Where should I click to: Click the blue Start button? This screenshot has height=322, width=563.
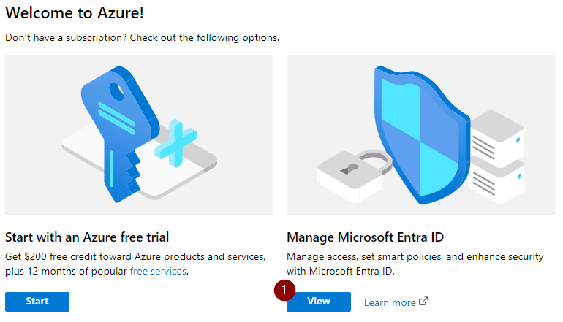tap(37, 302)
